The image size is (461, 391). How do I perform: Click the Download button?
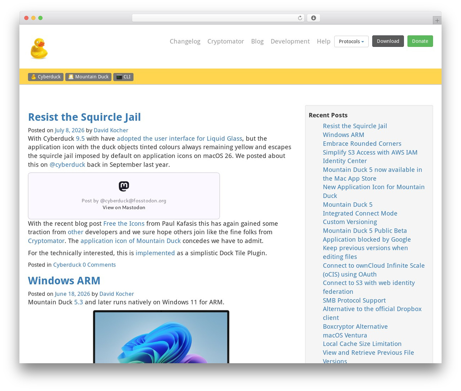click(x=388, y=41)
